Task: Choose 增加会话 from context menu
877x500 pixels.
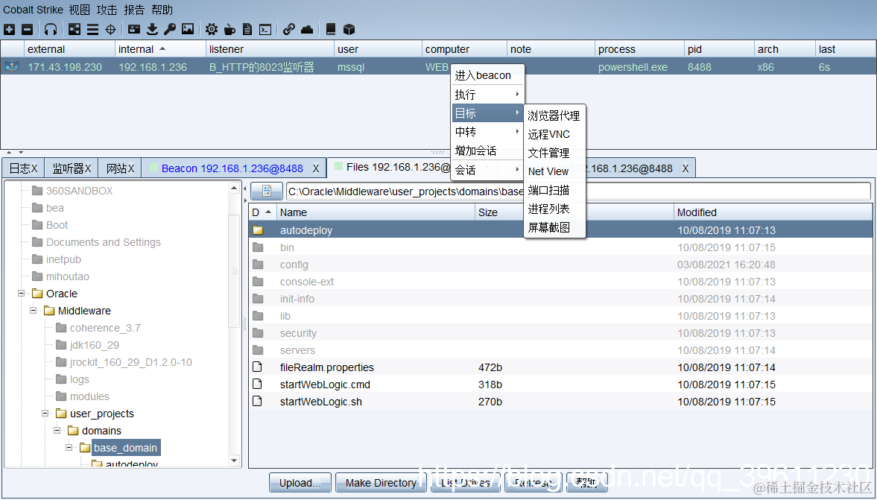Action: click(487, 151)
